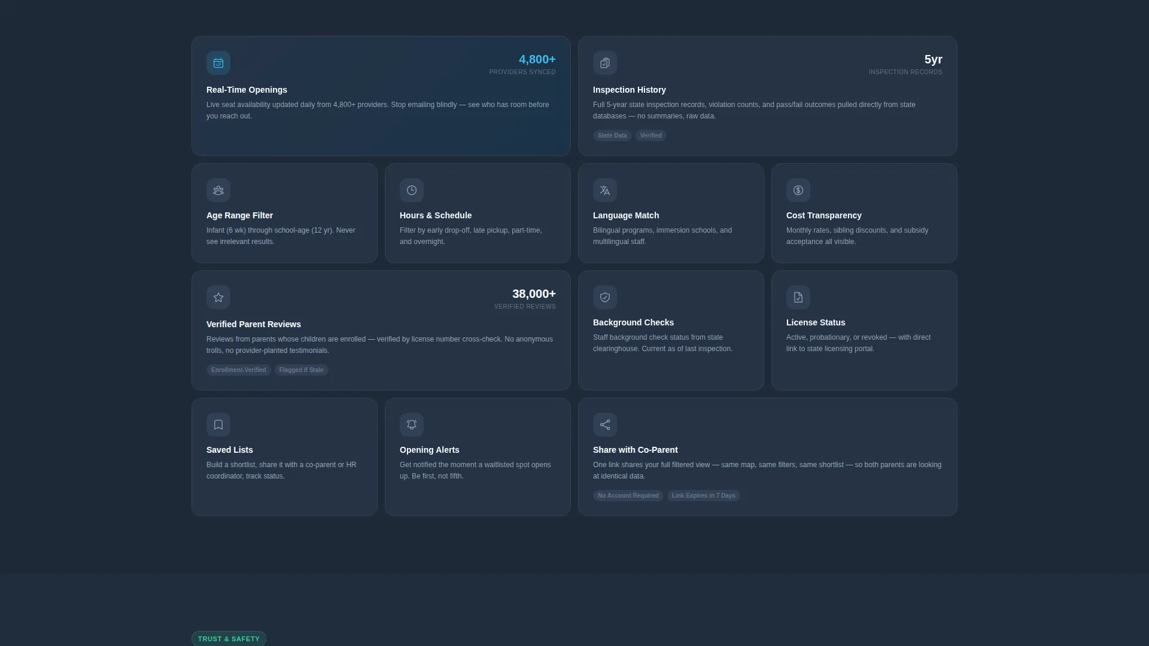Click the description starting "One link shares your full filtered view"
The width and height of the screenshot is (1149, 646).
pyautogui.click(x=767, y=471)
